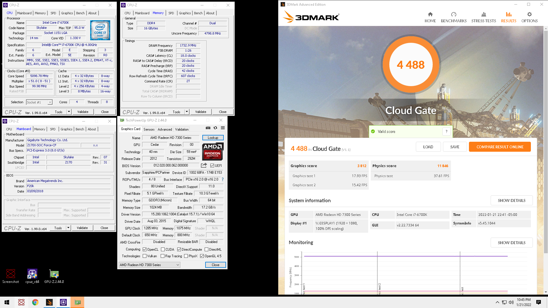Open the Advanced tab in GPU-Z
The height and width of the screenshot is (308, 548).
[165, 129]
